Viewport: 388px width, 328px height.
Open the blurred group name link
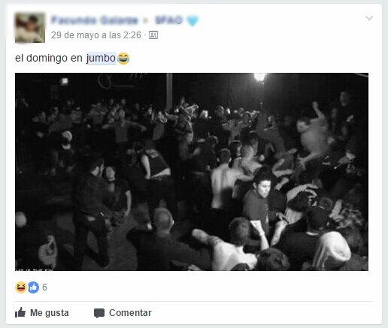[x=168, y=20]
